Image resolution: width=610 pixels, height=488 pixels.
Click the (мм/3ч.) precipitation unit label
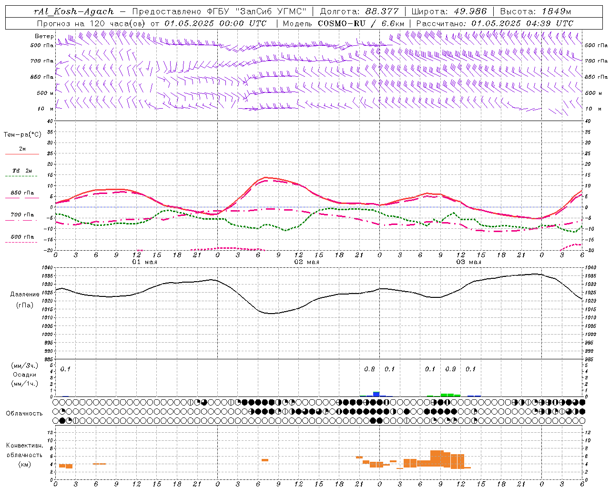24,366
